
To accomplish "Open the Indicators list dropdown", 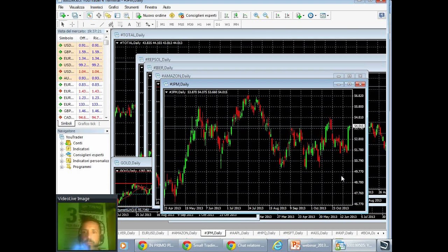I will pyautogui.click(x=300, y=15).
